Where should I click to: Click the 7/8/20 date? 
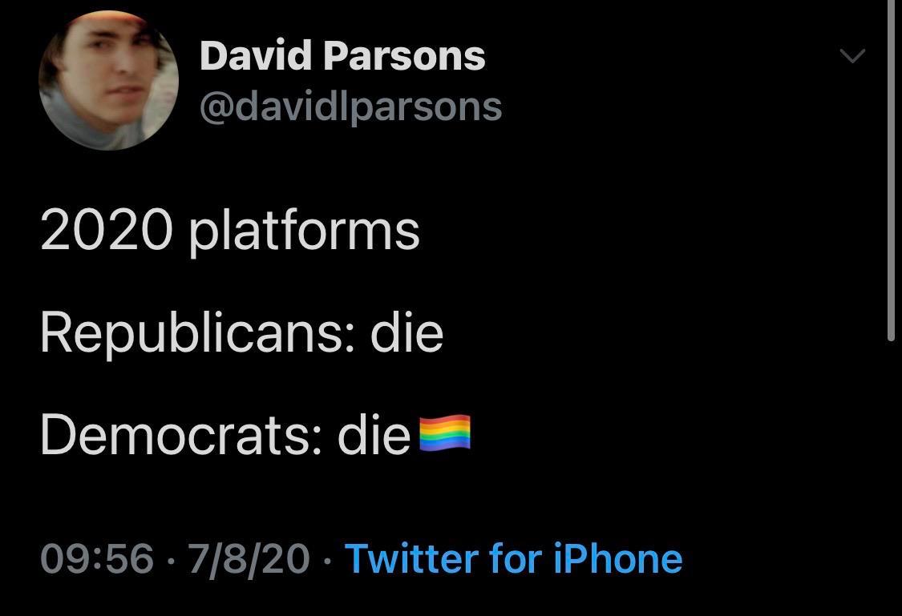(249, 558)
